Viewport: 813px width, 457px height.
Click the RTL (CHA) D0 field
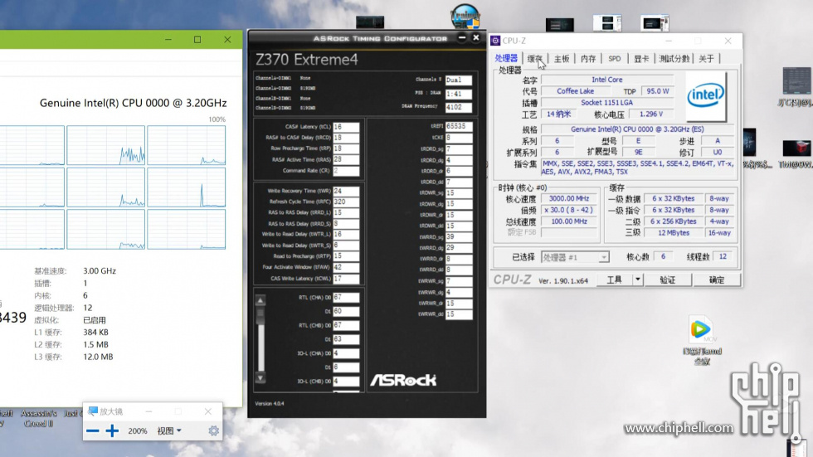(x=347, y=298)
